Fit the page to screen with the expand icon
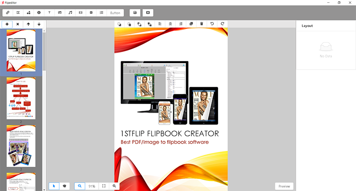 click(x=104, y=186)
